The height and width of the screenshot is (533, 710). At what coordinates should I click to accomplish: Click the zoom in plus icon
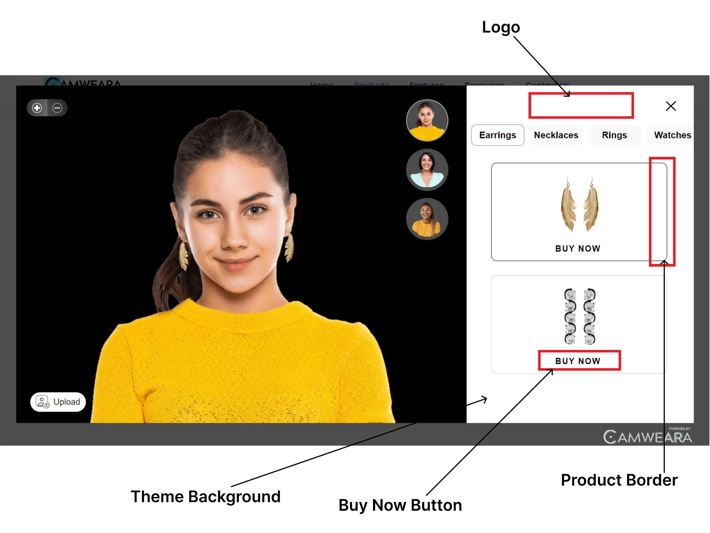tap(37, 108)
